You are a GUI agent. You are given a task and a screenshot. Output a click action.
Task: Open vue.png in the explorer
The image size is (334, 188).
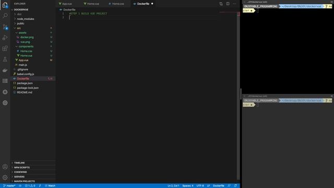(x=25, y=42)
